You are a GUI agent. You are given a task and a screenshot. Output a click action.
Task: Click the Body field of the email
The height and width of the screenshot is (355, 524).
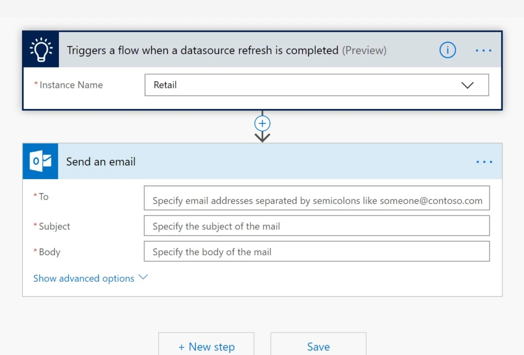pos(316,251)
